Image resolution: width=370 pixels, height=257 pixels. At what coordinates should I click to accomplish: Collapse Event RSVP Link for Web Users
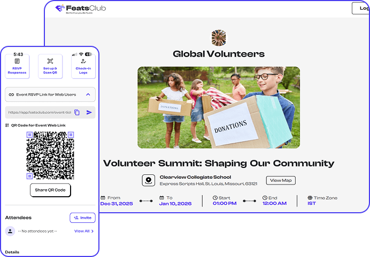[88, 94]
